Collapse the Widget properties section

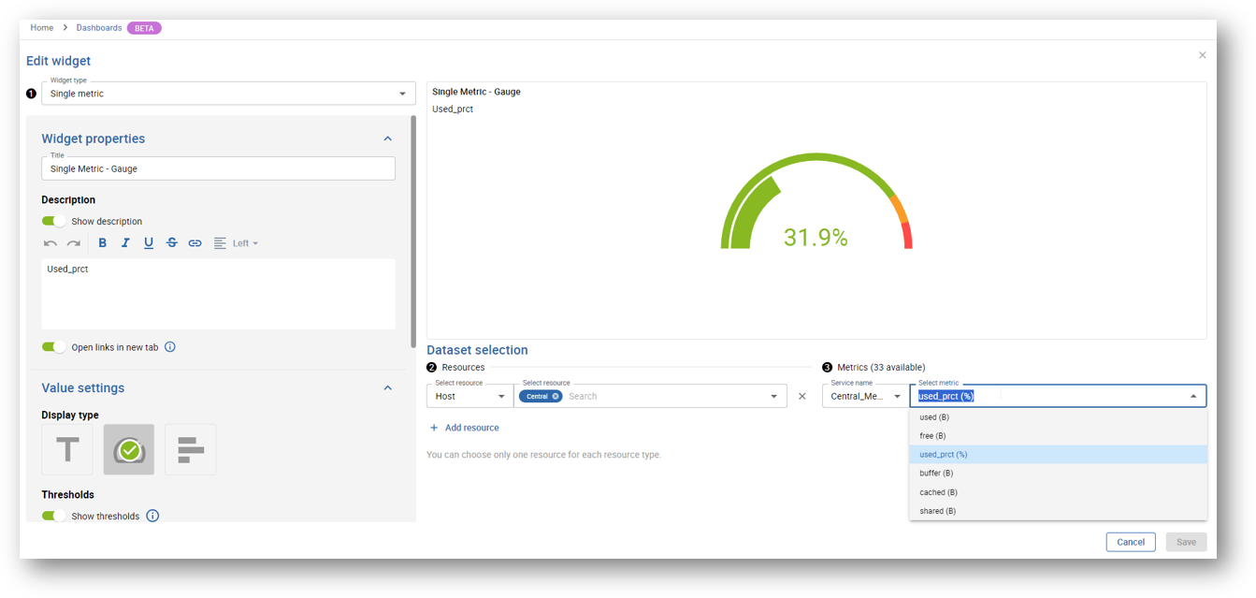click(x=388, y=139)
